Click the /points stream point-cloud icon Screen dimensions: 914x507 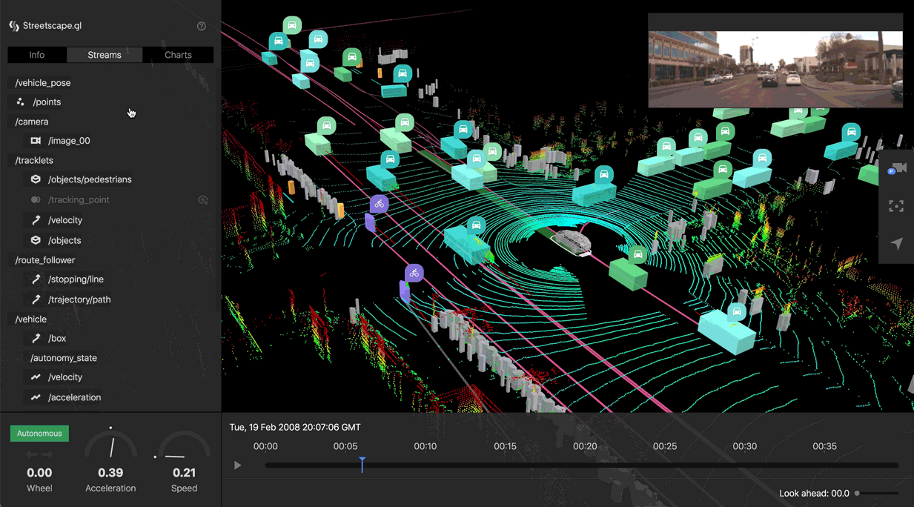21,102
